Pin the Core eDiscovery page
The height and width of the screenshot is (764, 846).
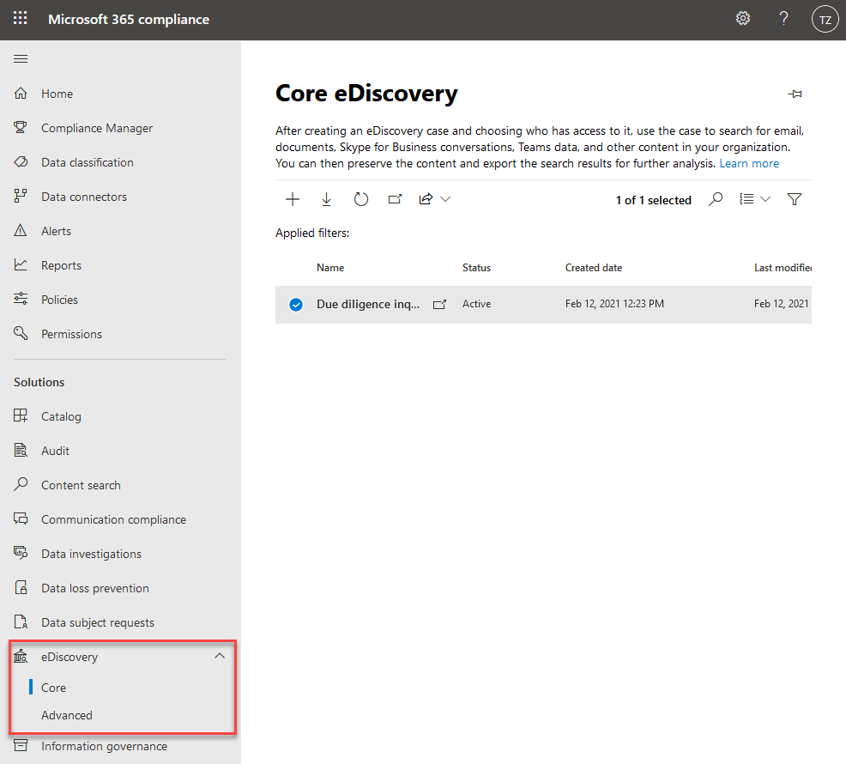click(795, 94)
